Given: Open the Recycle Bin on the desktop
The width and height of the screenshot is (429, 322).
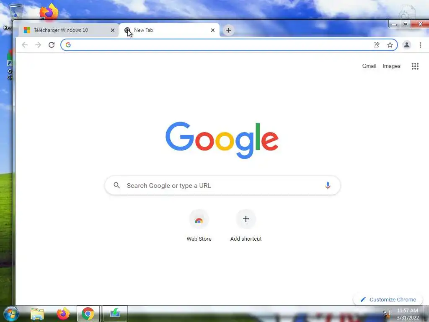Looking at the screenshot, I should (x=16, y=11).
